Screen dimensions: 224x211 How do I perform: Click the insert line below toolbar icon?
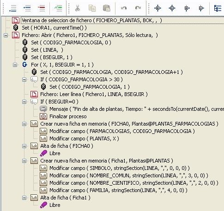coord(13,8)
